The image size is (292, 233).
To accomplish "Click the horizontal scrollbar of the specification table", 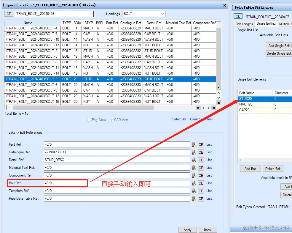I will [83, 108].
